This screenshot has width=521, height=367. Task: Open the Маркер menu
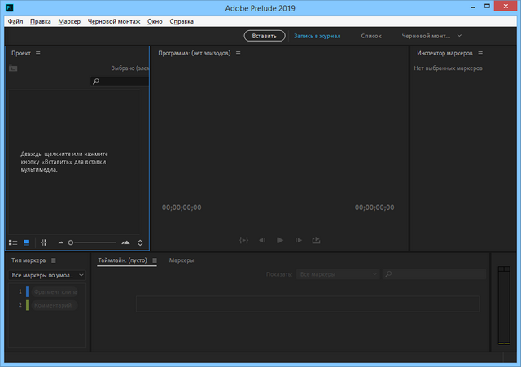coord(70,21)
